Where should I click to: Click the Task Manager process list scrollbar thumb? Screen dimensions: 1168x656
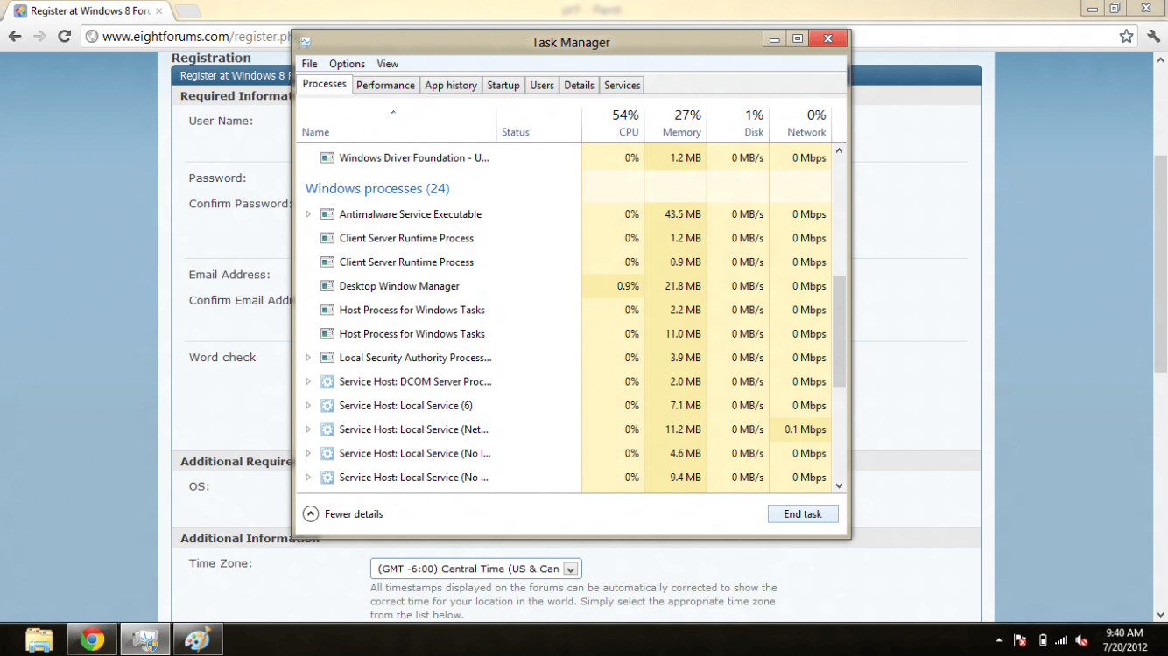[x=839, y=332]
